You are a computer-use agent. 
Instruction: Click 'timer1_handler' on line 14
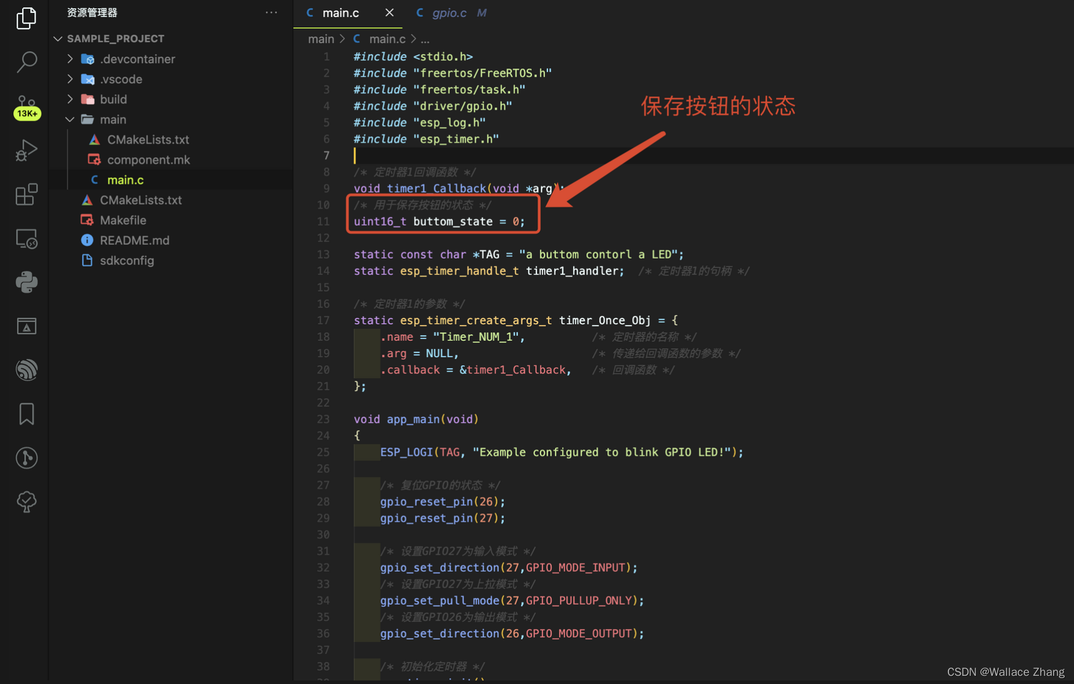[x=572, y=271]
